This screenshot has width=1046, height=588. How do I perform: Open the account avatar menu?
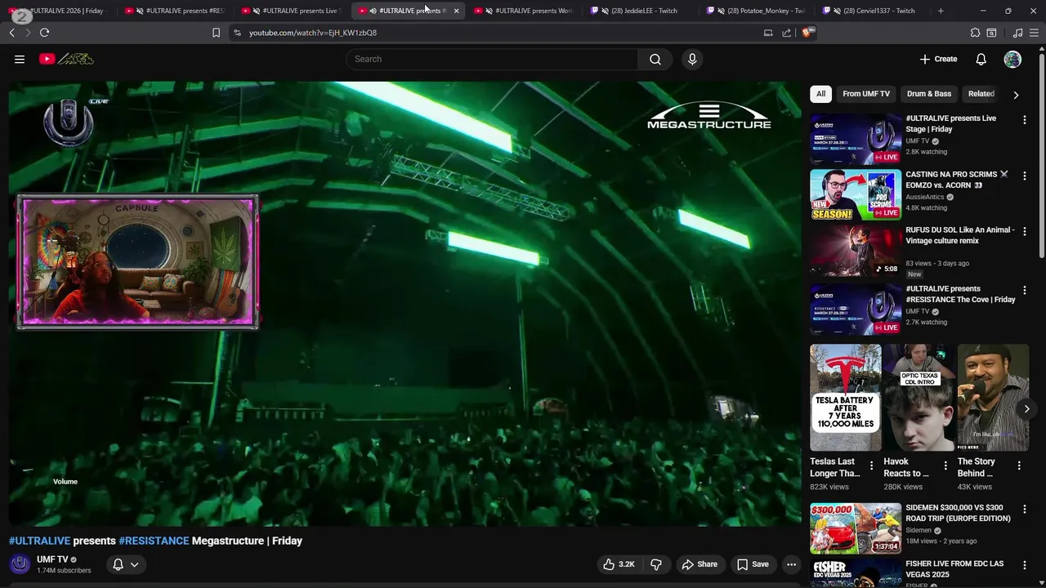click(1012, 59)
